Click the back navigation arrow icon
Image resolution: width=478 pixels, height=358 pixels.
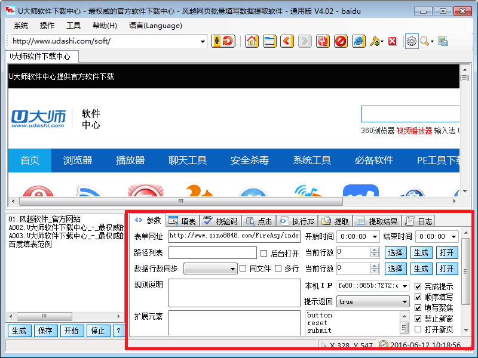pos(287,41)
